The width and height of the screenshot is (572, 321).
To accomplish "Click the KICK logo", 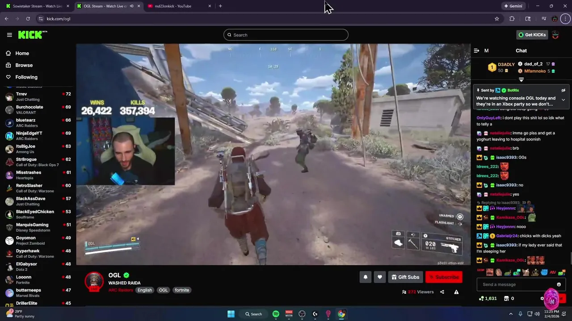I will [33, 35].
